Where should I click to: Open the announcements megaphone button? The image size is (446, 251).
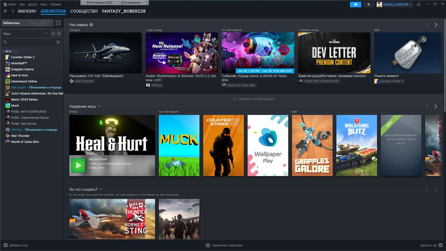355,4
